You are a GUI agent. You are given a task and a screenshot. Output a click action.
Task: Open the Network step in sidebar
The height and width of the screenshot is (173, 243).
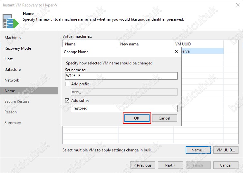[x=12, y=80]
